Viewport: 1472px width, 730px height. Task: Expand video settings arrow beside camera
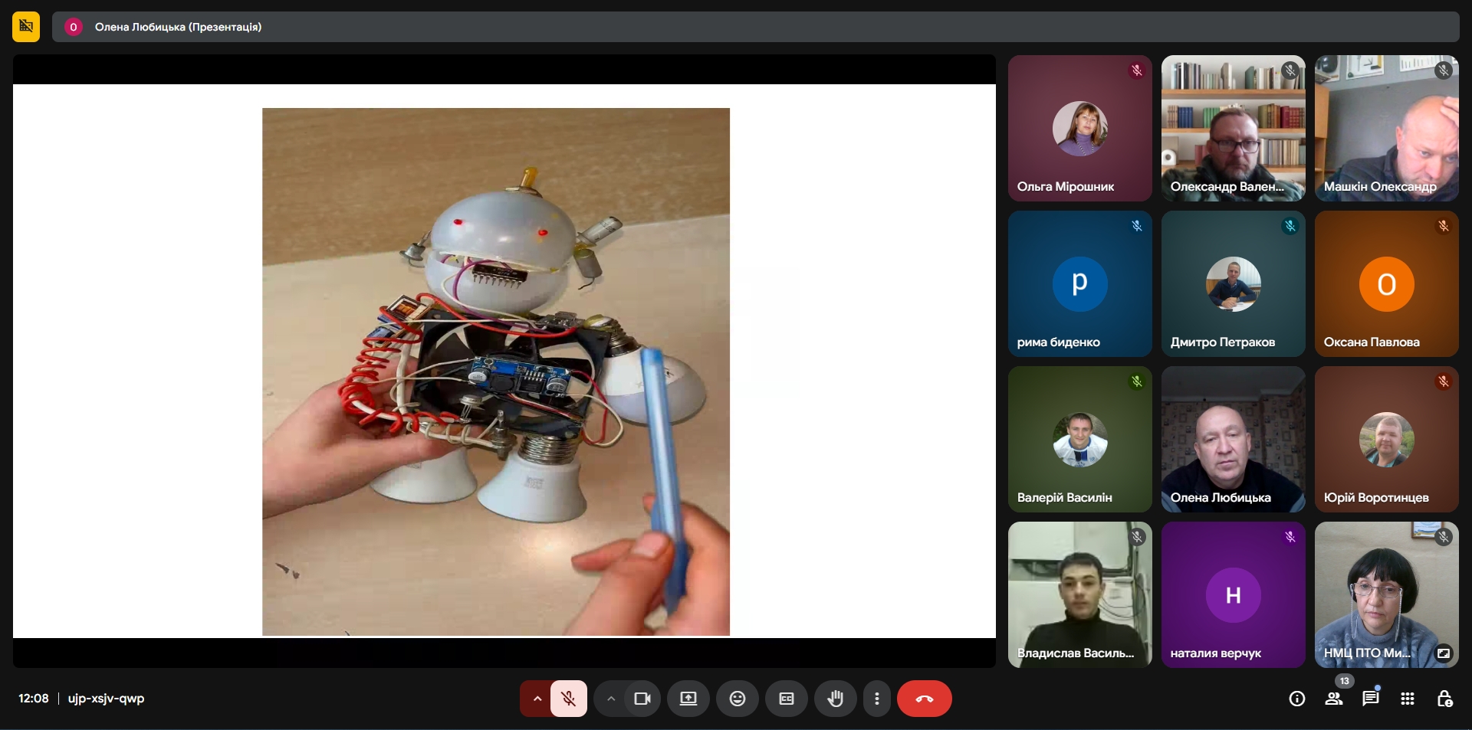click(610, 699)
